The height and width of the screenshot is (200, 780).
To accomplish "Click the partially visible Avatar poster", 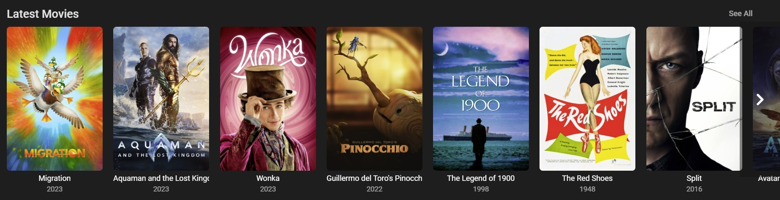I will (x=766, y=99).
